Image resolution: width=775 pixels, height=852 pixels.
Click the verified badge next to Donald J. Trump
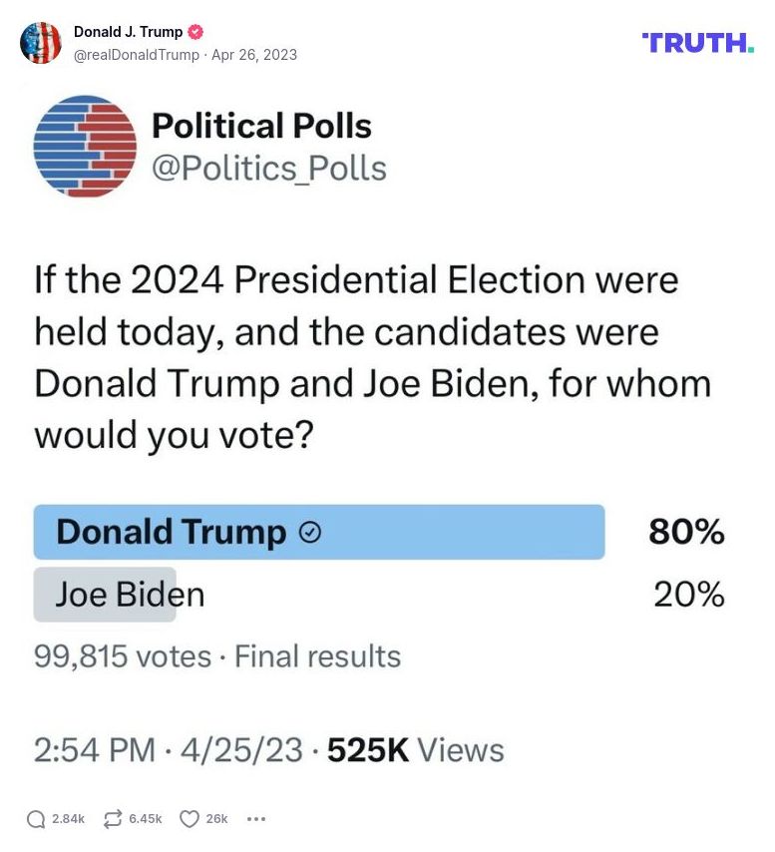pos(195,31)
